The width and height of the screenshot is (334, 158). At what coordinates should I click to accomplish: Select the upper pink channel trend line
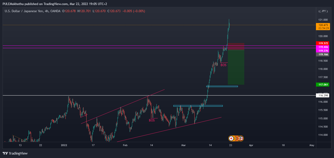tap(123, 106)
